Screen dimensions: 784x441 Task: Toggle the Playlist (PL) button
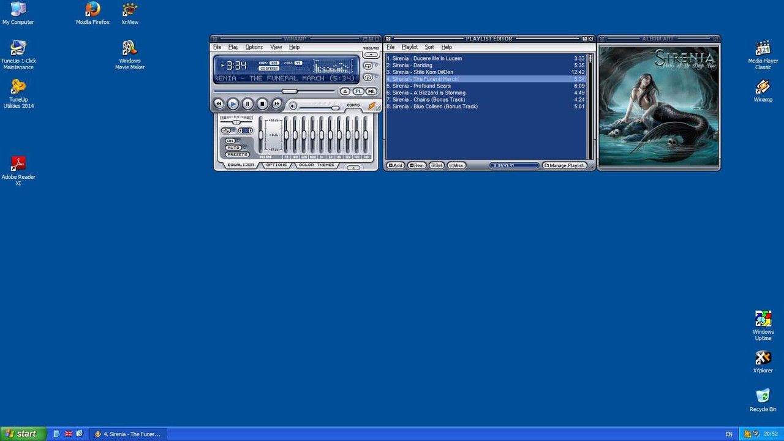pos(358,91)
